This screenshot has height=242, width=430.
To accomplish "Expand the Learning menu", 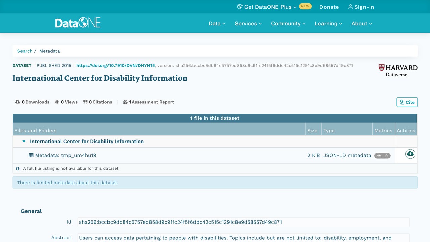I will tap(328, 23).
